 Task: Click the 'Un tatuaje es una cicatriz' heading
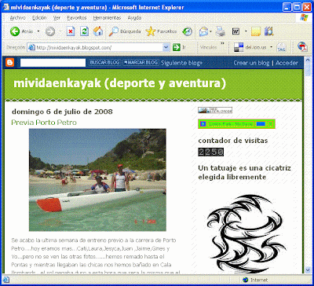point(244,173)
